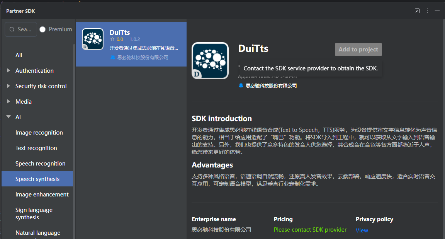Open Text recognition subcategory
445x239 pixels.
click(x=36, y=148)
